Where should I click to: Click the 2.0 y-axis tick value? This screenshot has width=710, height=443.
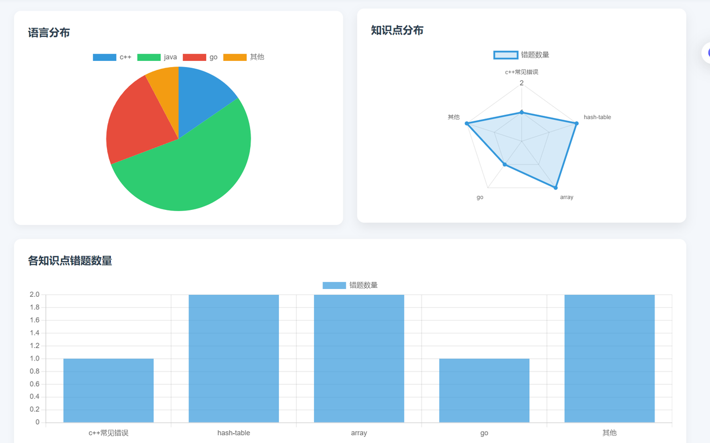[x=34, y=295]
